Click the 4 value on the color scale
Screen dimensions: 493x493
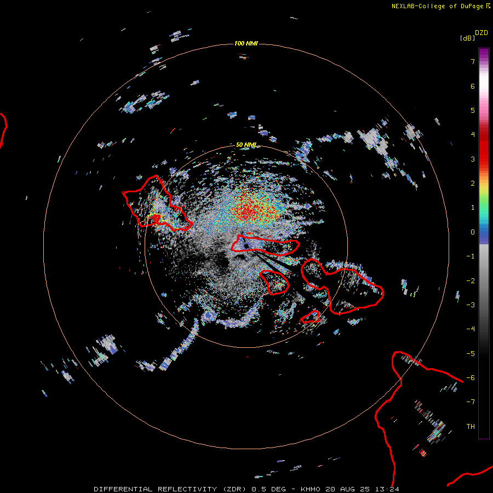473,135
